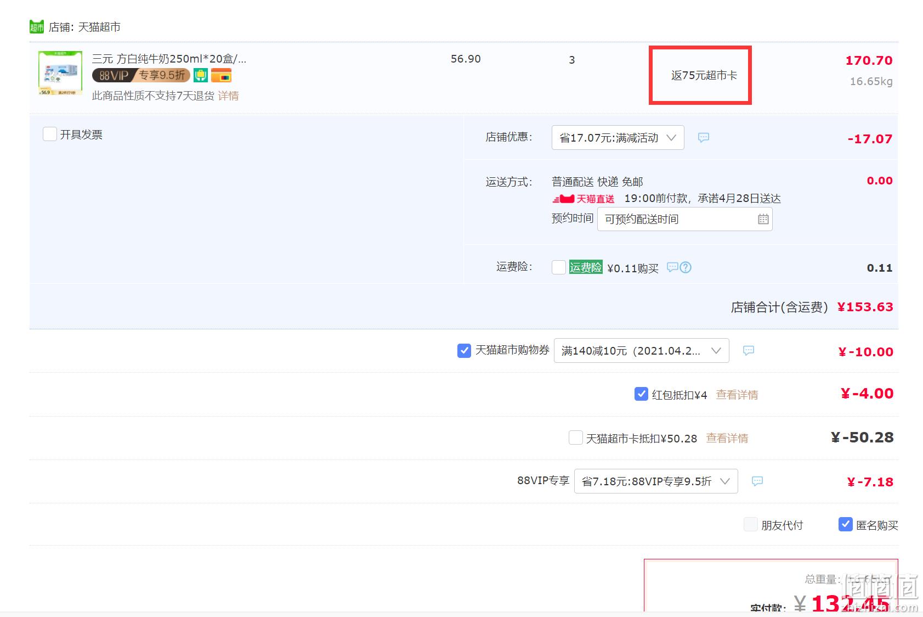Click the product title 三元 方白纯牛奶250ml*20盒
The height and width of the screenshot is (617, 923).
click(x=169, y=59)
